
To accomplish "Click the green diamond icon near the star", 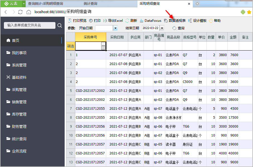I will pos(243,12).
